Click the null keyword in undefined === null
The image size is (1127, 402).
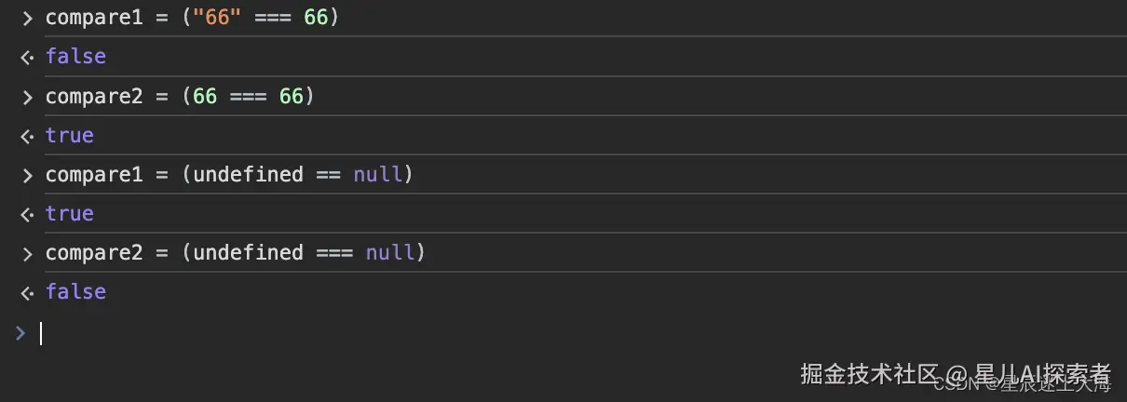[390, 253]
